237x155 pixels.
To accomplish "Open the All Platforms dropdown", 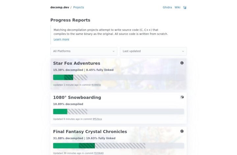I will point(84,51).
